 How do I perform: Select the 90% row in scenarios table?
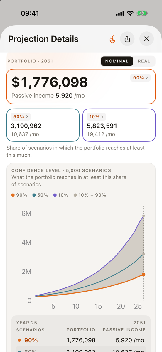tap(81, 340)
